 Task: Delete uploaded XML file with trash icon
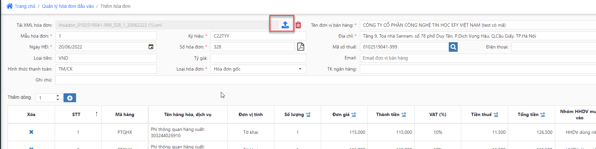tap(298, 25)
